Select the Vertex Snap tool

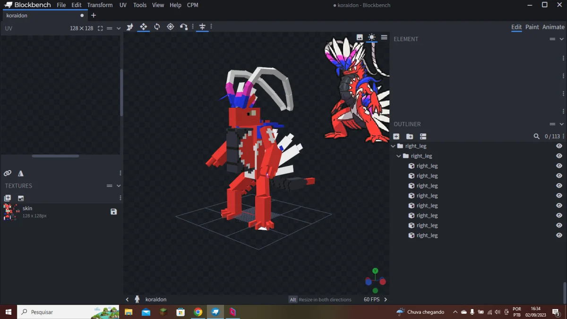[184, 27]
